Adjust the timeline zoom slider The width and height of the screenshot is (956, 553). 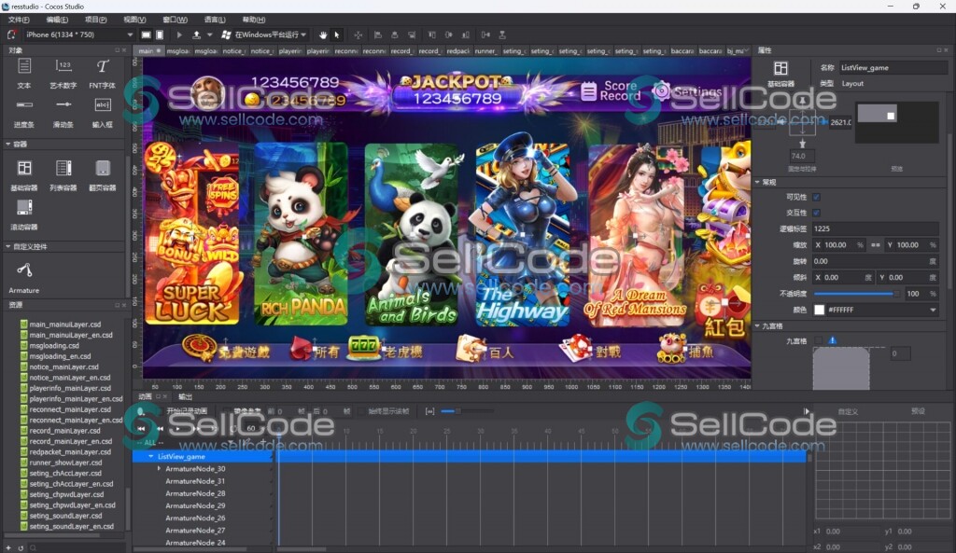pos(468,411)
